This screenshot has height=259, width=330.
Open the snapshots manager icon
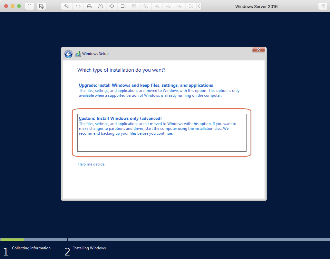point(41,6)
